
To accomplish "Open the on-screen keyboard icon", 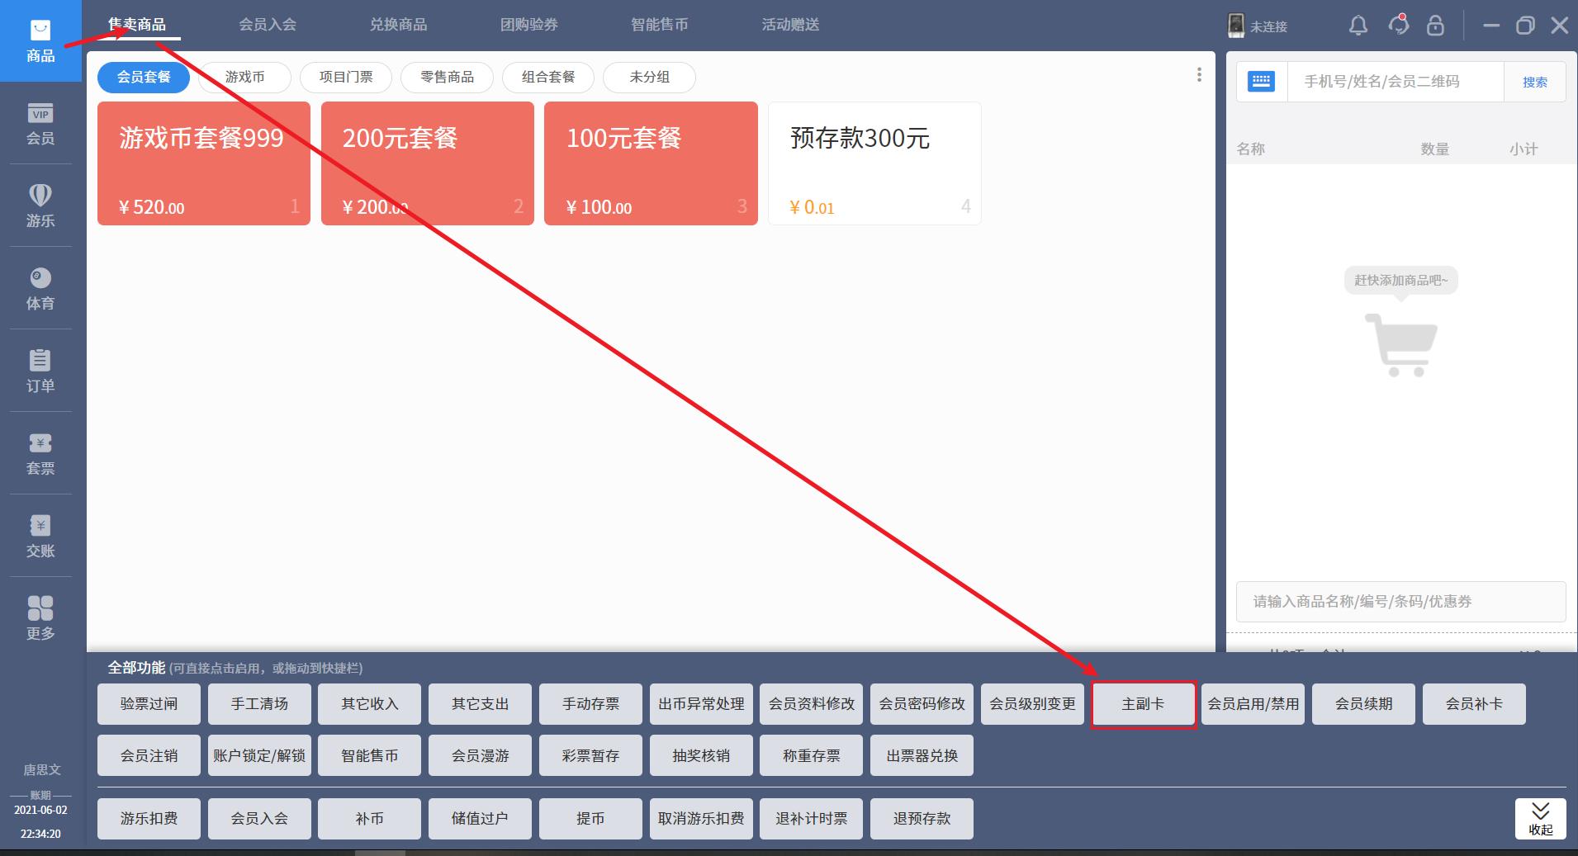I will 1261,81.
